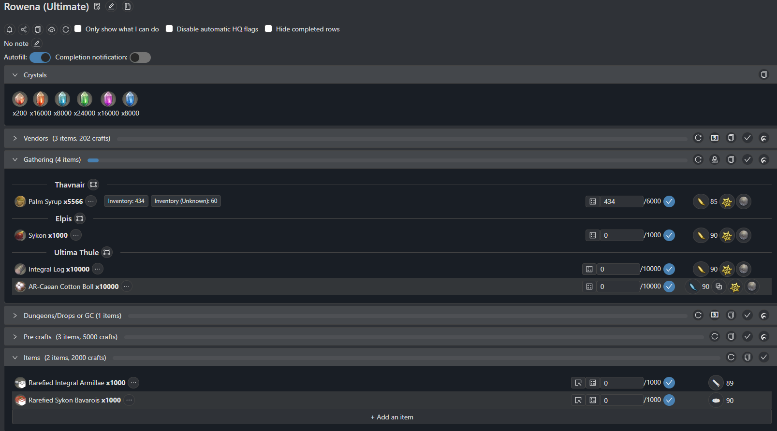Click the edit pencil next to Rowena (Ultimate) title

[x=111, y=6]
